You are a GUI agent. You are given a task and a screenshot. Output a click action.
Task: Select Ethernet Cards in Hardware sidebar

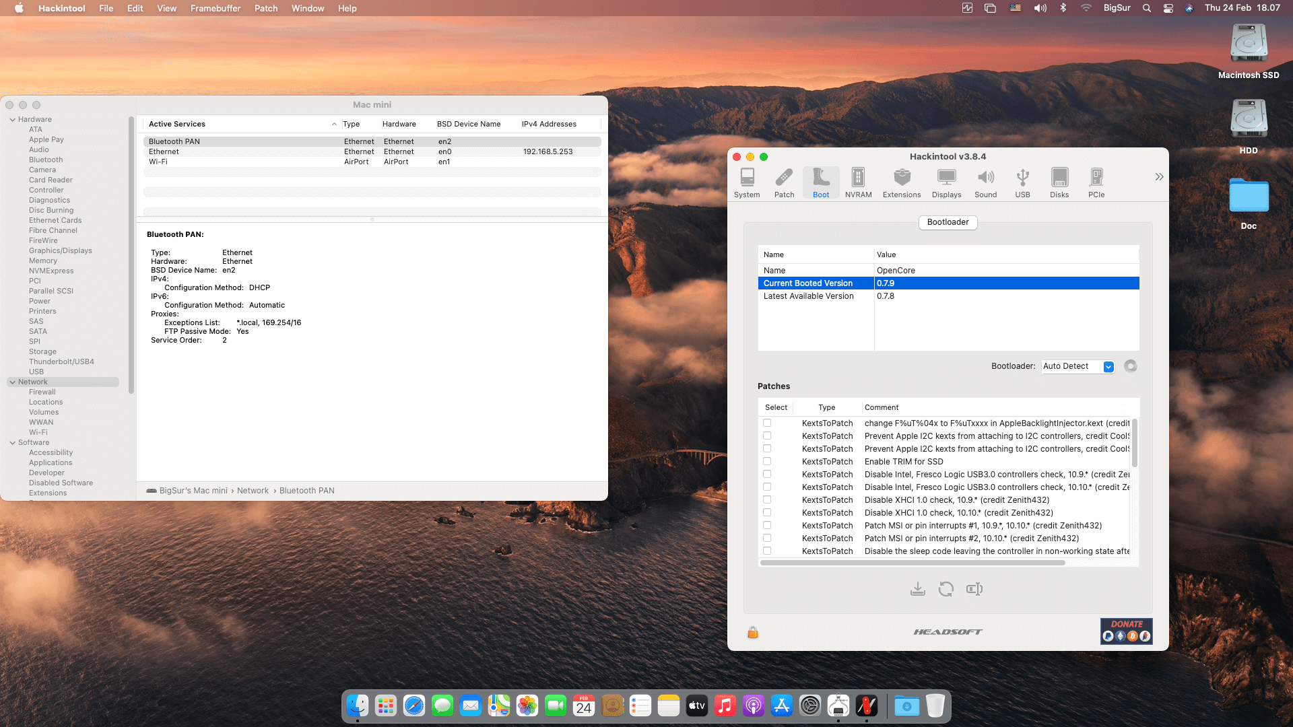click(55, 220)
